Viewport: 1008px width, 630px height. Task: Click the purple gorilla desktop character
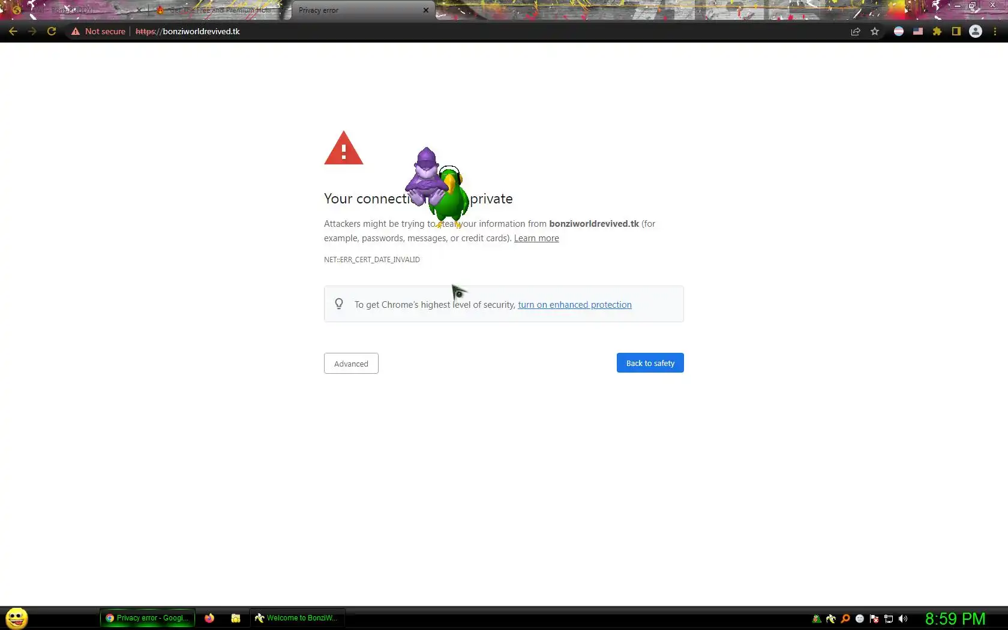click(x=425, y=176)
